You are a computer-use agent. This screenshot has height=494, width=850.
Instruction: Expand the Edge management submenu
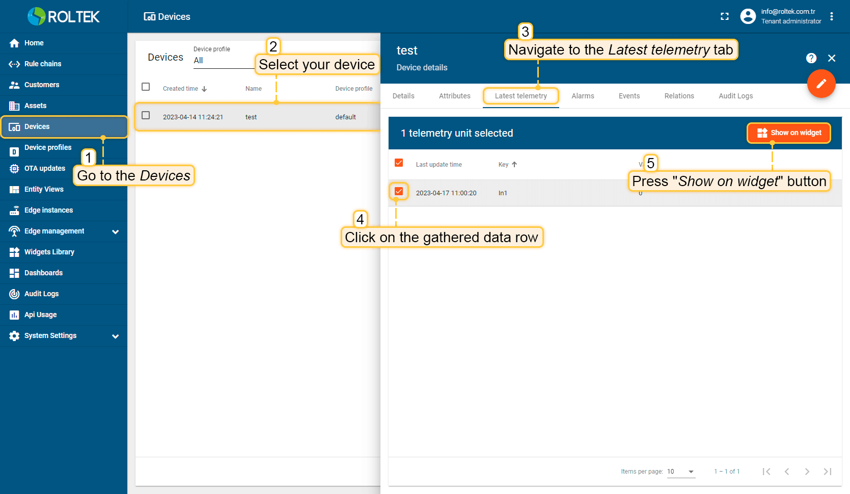[115, 231]
